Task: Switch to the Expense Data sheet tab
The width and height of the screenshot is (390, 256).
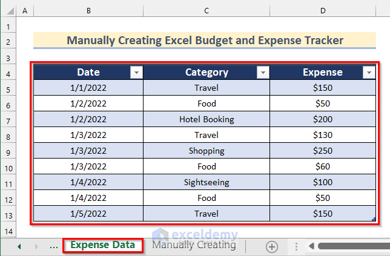Action: [x=102, y=245]
